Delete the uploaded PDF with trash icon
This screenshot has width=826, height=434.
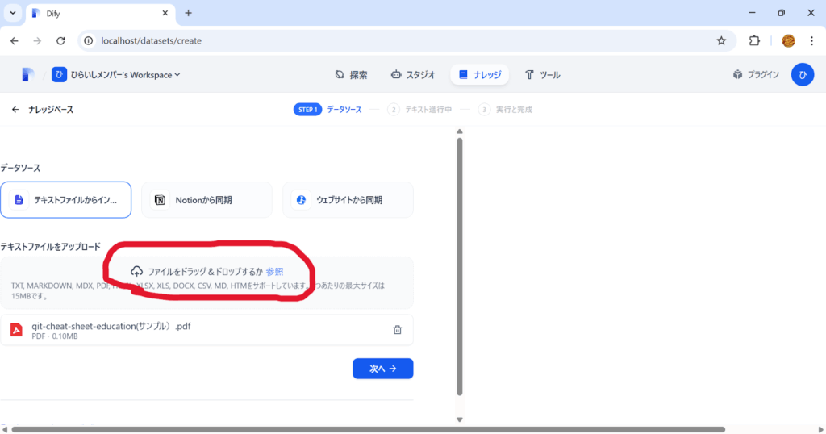[x=398, y=330]
